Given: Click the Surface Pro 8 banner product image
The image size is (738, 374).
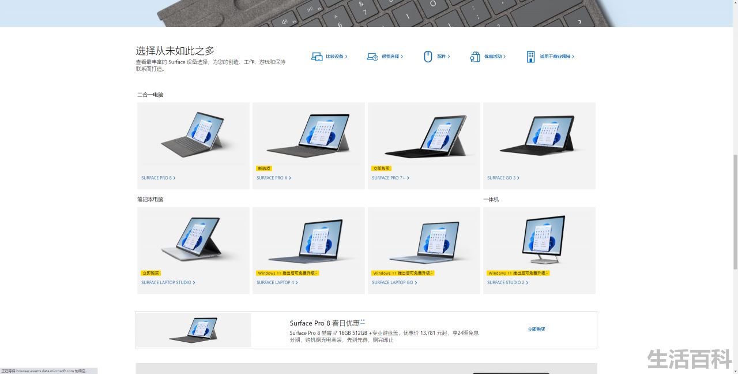Looking at the screenshot, I should pyautogui.click(x=194, y=330).
